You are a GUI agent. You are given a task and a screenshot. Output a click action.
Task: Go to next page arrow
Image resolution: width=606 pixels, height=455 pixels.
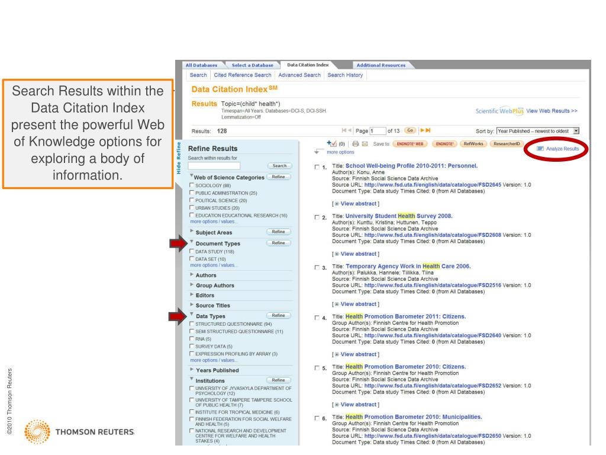[423, 130]
